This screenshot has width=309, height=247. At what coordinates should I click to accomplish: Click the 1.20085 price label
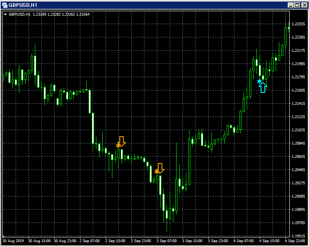[298, 196]
